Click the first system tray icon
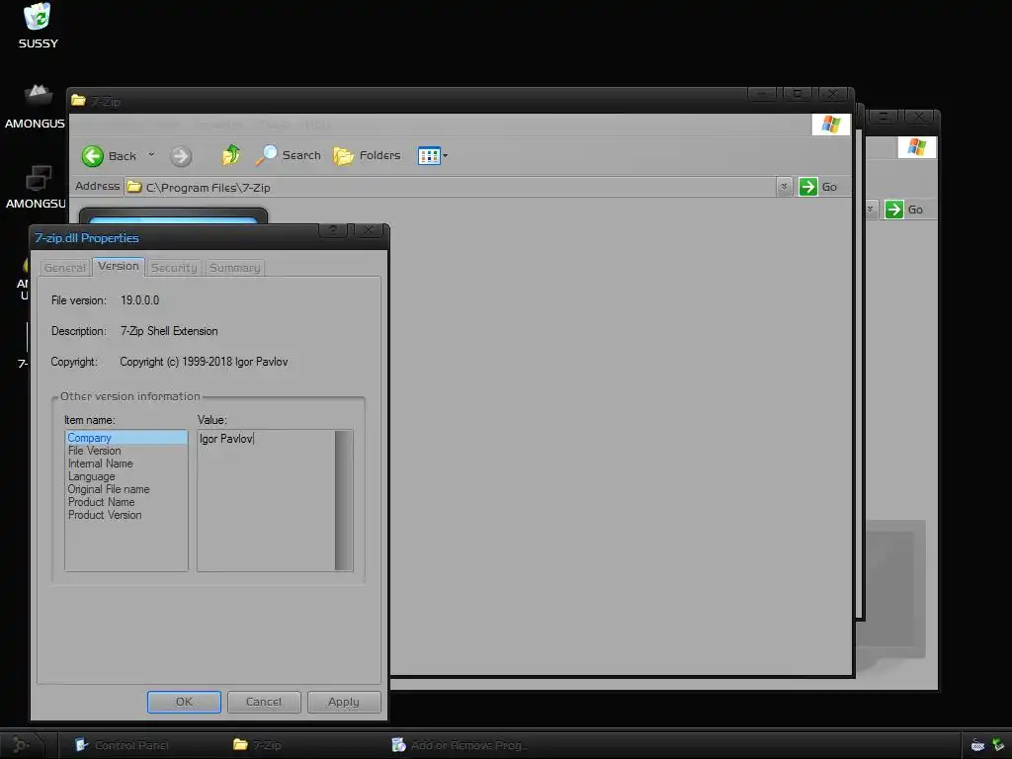 [977, 745]
